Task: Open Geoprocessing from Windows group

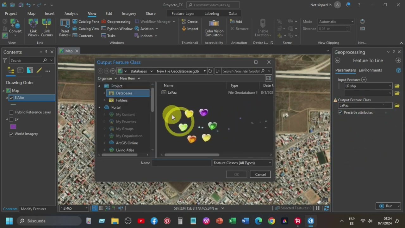Action: (116, 22)
